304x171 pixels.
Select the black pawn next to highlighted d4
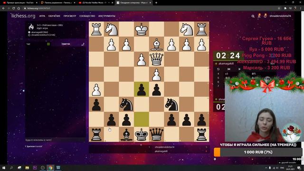click(x=156, y=89)
